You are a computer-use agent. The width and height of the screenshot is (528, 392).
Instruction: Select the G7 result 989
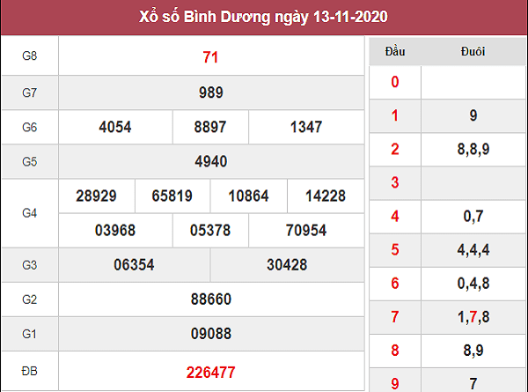pyautogui.click(x=211, y=92)
